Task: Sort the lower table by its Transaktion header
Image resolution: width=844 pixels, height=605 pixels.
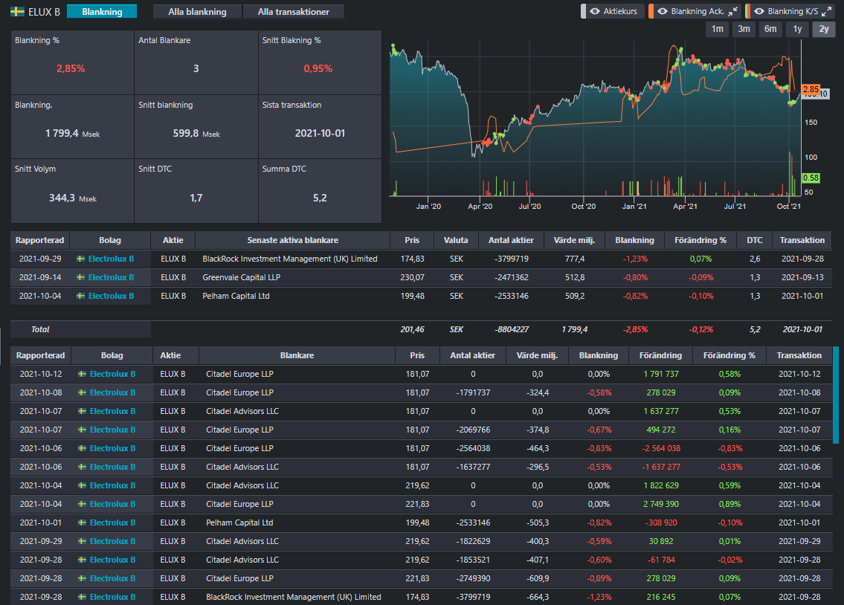Action: (x=799, y=355)
